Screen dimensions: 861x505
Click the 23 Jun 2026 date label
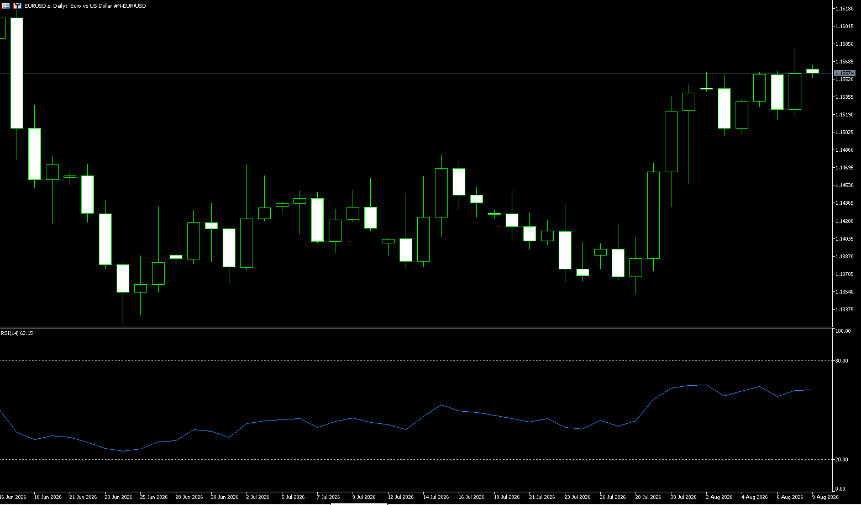pos(119,497)
